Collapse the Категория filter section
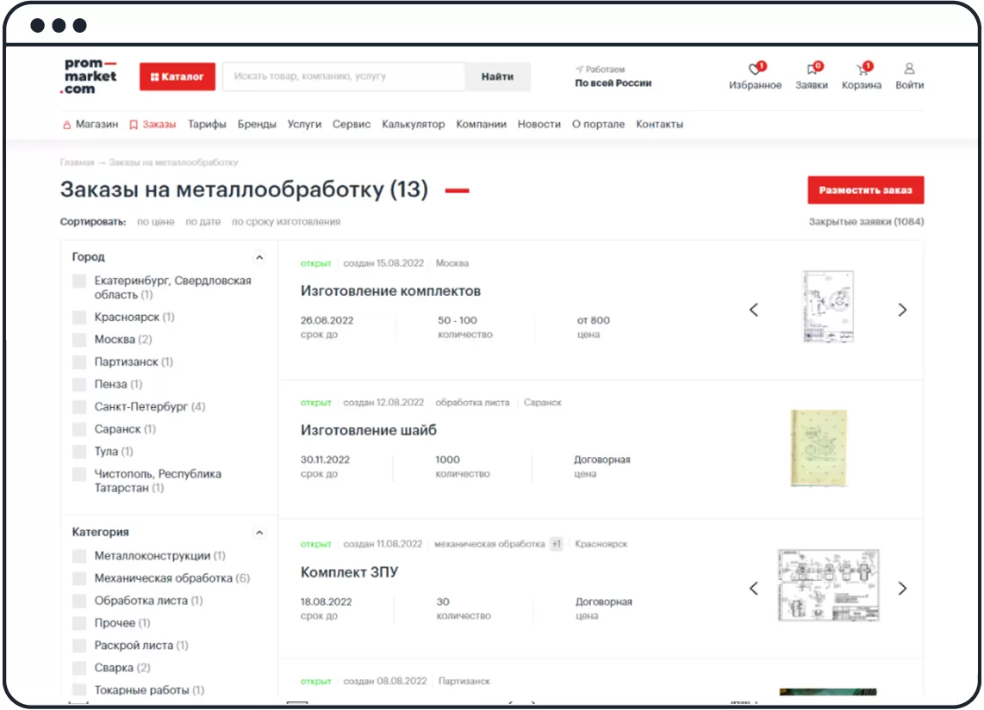Viewport: 984px width, 710px height. (259, 533)
